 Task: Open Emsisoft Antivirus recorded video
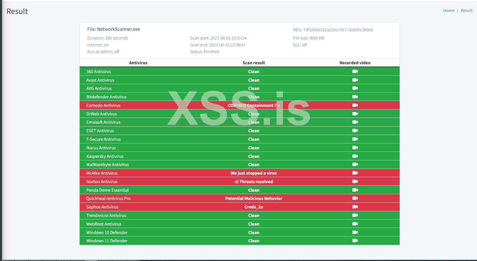click(355, 122)
